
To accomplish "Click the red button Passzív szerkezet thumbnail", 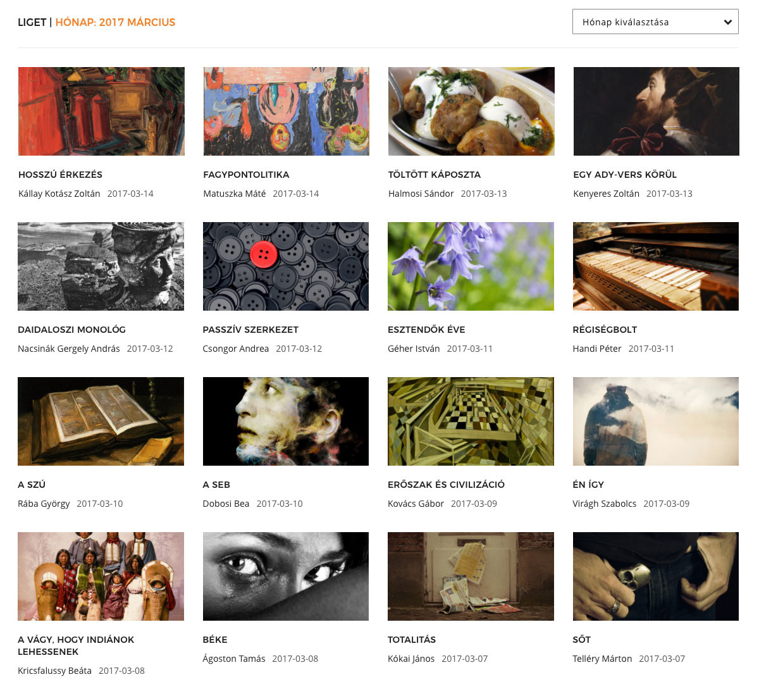I will coord(286,266).
